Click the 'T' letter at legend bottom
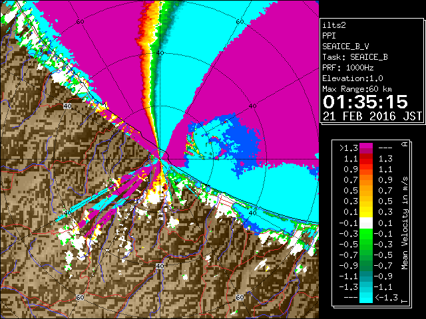The height and width of the screenshot is (319, 426). click(x=405, y=301)
